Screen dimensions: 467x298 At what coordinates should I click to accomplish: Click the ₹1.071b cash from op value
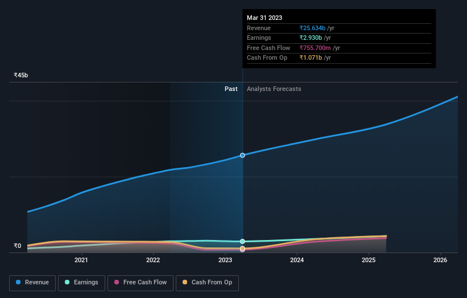[311, 58]
